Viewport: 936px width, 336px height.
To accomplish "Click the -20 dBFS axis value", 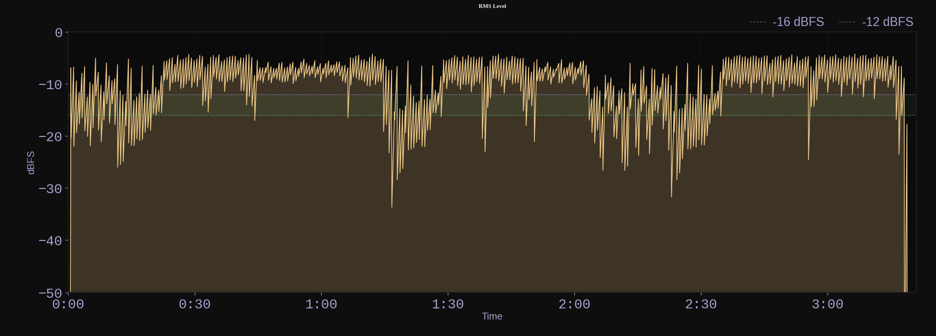I will tap(51, 137).
